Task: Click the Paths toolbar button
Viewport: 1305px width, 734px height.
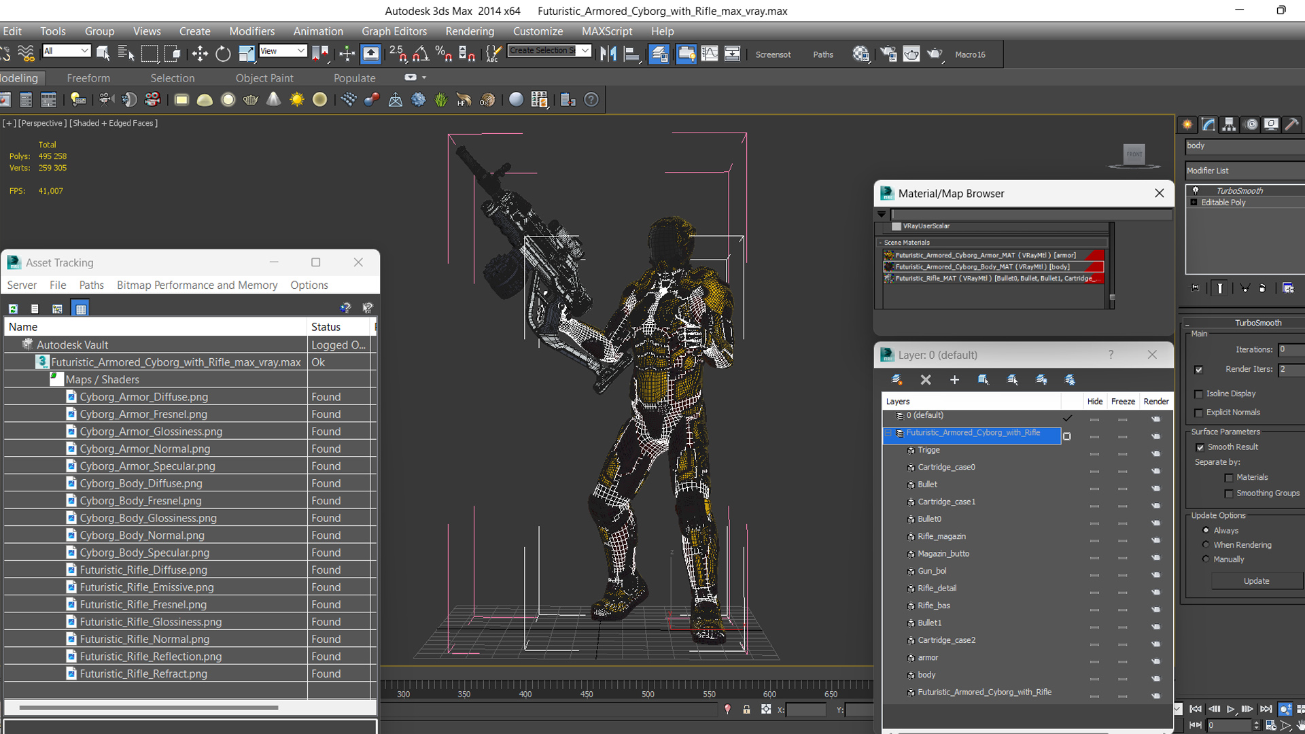Action: click(823, 54)
